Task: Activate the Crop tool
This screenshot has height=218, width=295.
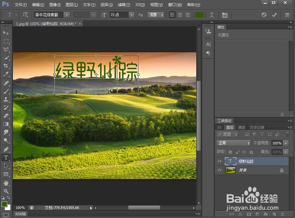Action: click(x=6, y=66)
